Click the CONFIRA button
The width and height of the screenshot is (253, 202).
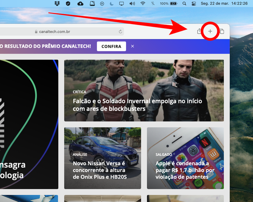pos(111,46)
